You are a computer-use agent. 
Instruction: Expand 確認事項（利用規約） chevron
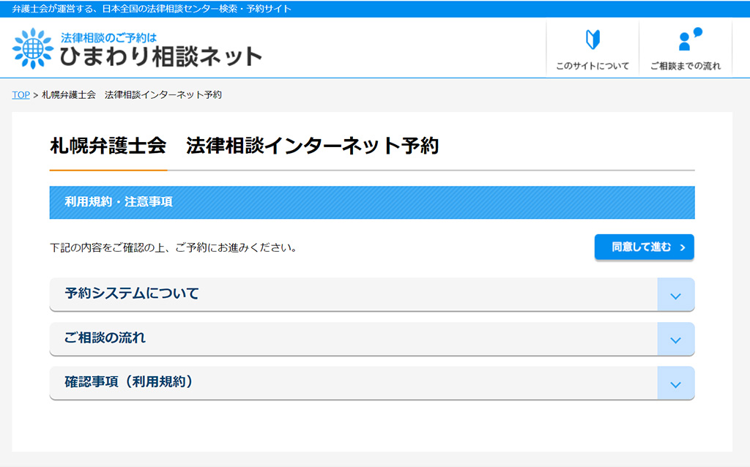pos(676,384)
